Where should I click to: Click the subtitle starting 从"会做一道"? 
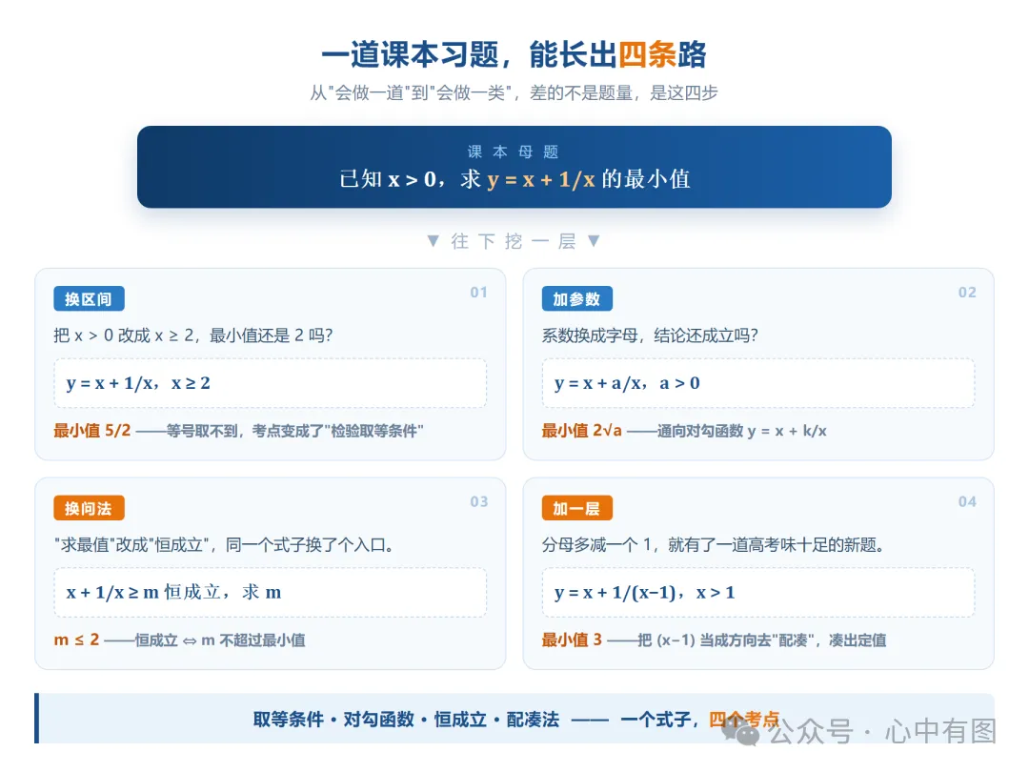click(514, 92)
